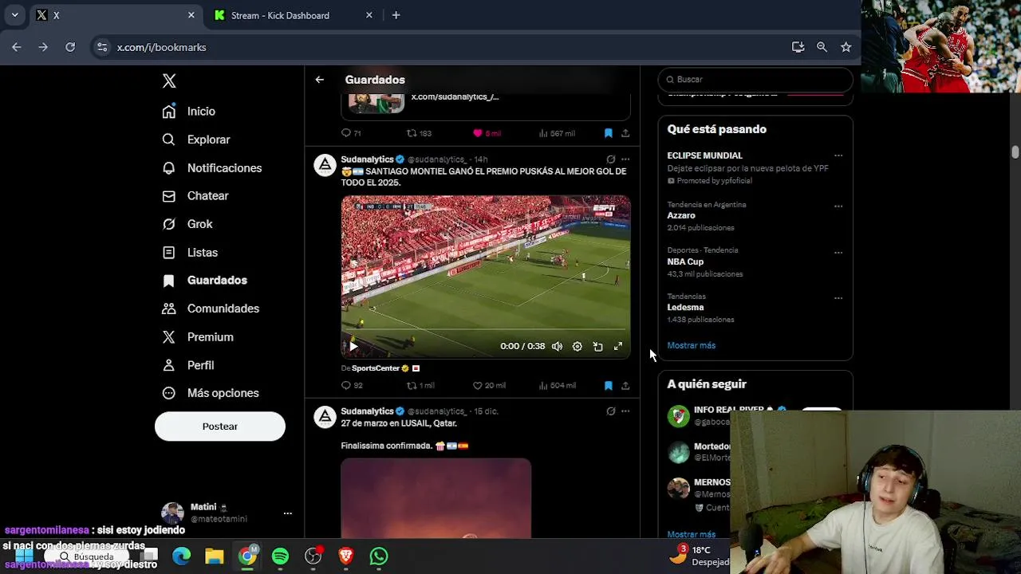Reply to the top post with 71 replies

pyautogui.click(x=351, y=133)
